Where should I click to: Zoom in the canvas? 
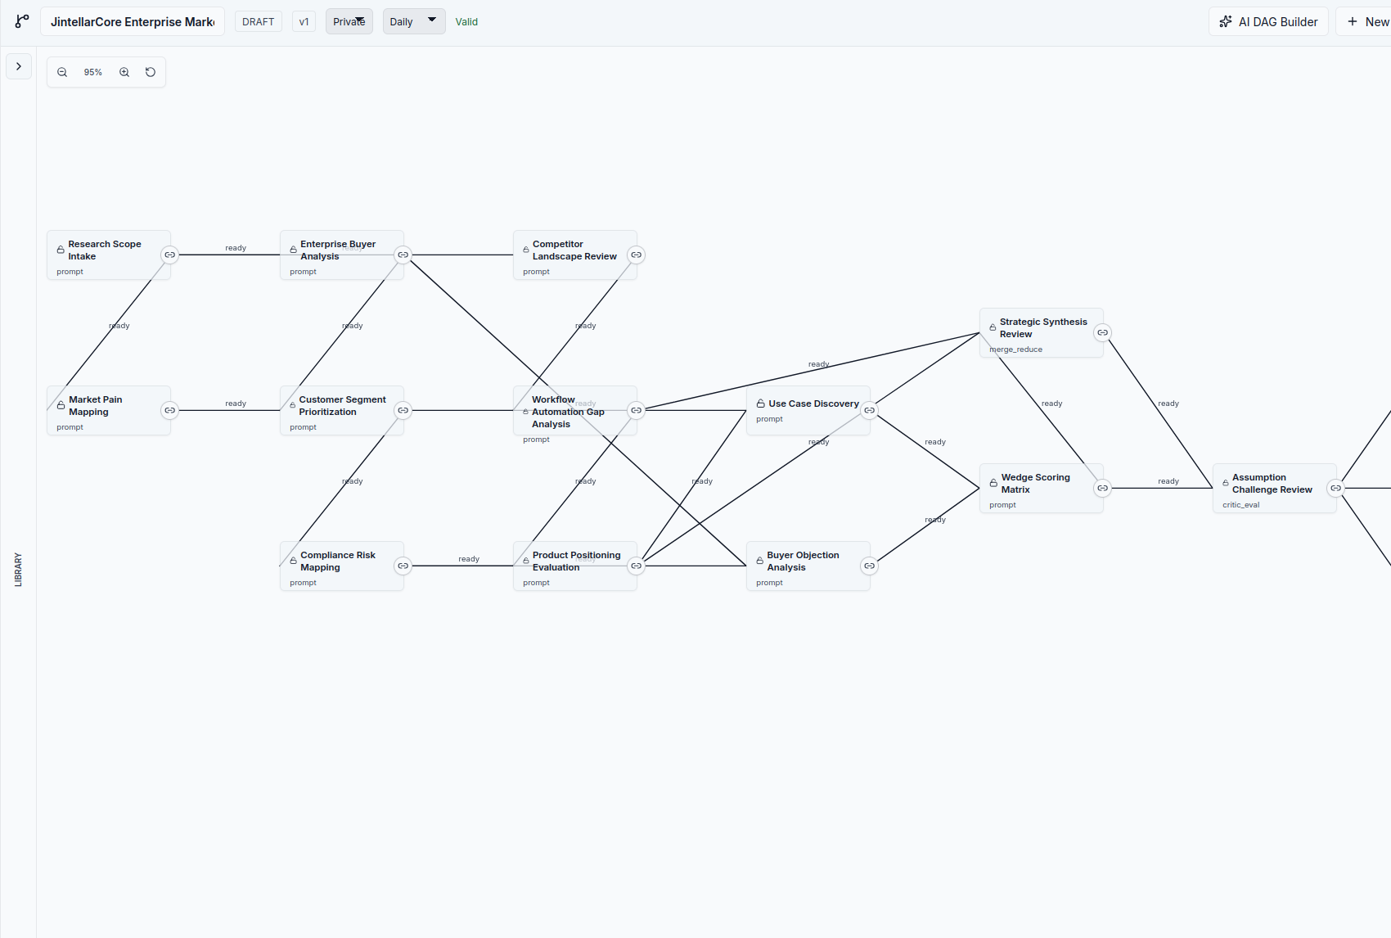point(124,72)
